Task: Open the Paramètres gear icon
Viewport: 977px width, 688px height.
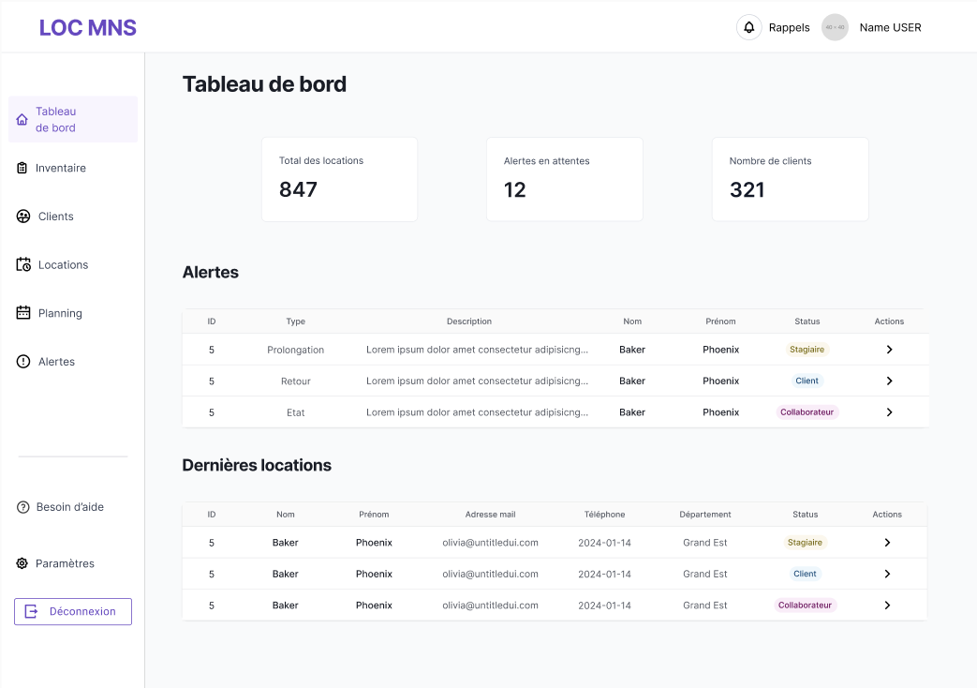Action: click(22, 563)
